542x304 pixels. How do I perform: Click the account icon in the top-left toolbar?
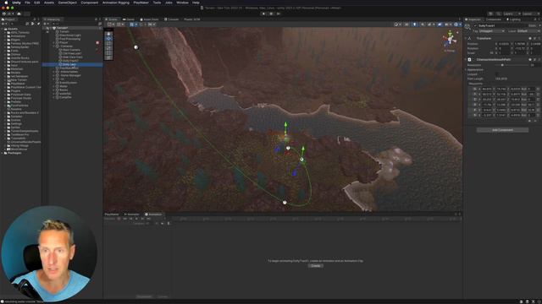click(4, 14)
